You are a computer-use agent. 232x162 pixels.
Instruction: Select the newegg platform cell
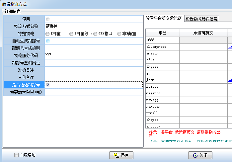point(162,100)
